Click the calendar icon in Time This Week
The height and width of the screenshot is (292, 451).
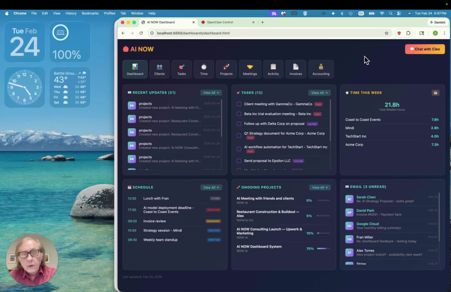(436, 93)
